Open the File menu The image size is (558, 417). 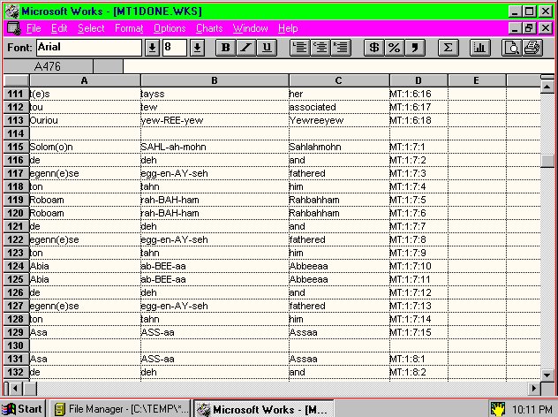coord(34,28)
